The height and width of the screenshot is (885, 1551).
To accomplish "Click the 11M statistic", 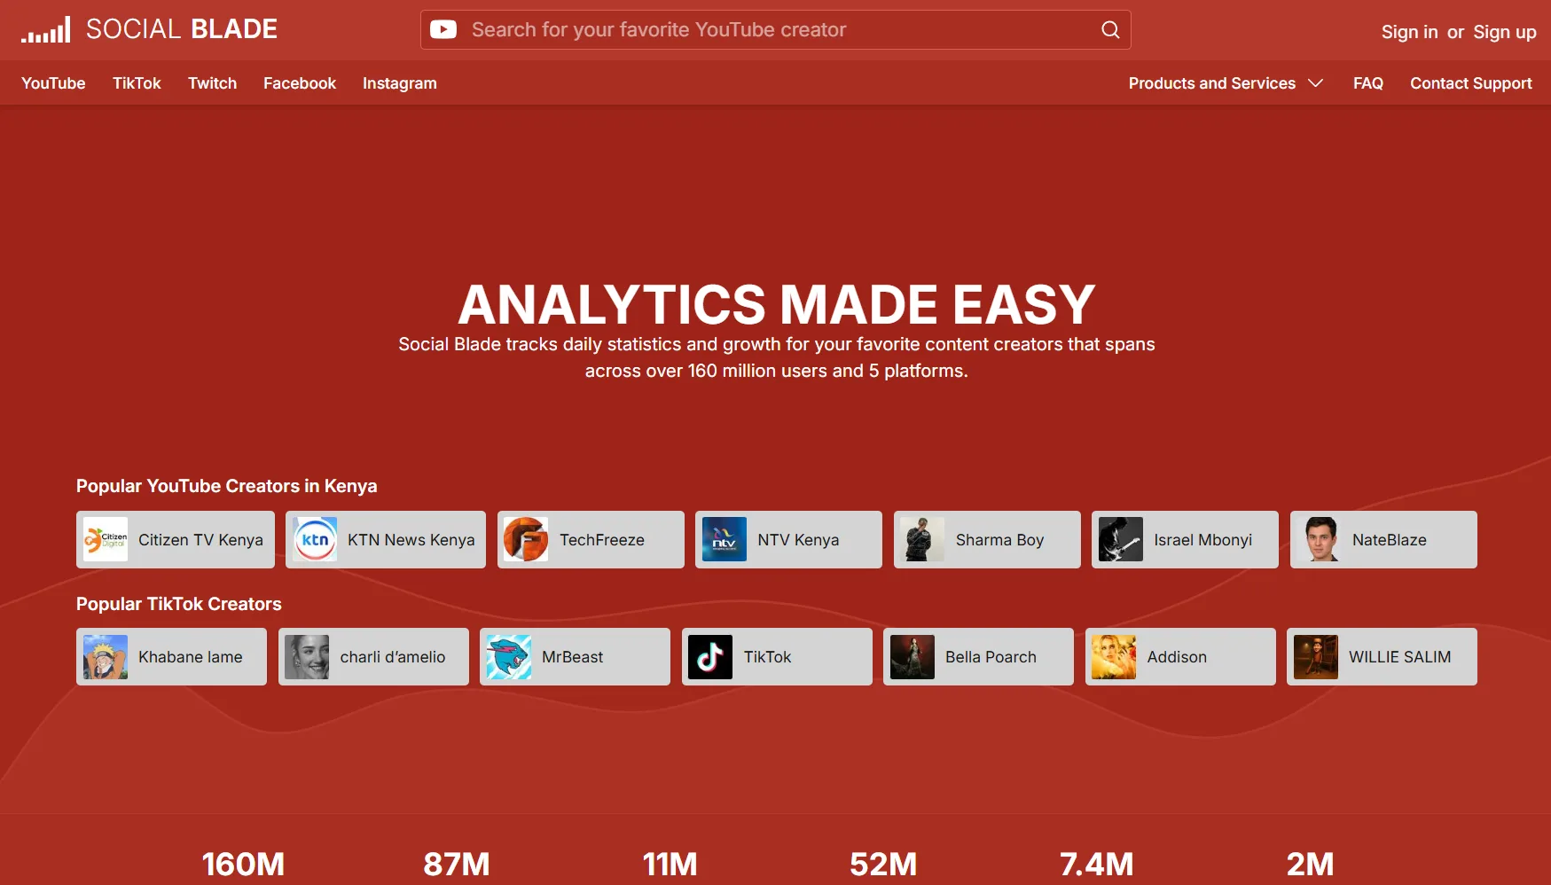I will pyautogui.click(x=670, y=864).
